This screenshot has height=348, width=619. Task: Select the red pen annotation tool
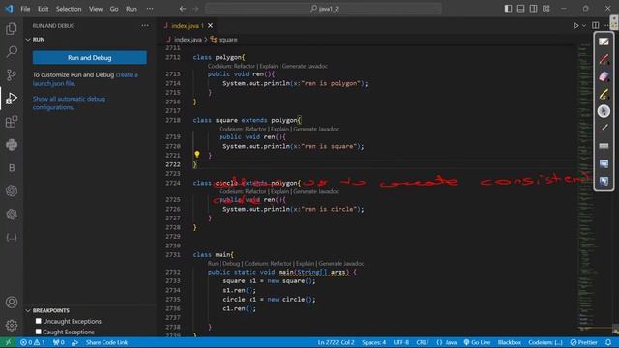point(604,59)
